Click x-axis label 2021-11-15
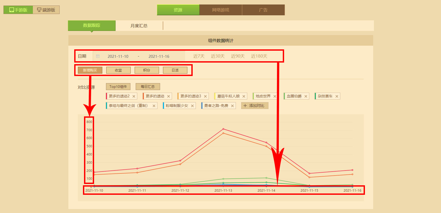 (x=309, y=190)
